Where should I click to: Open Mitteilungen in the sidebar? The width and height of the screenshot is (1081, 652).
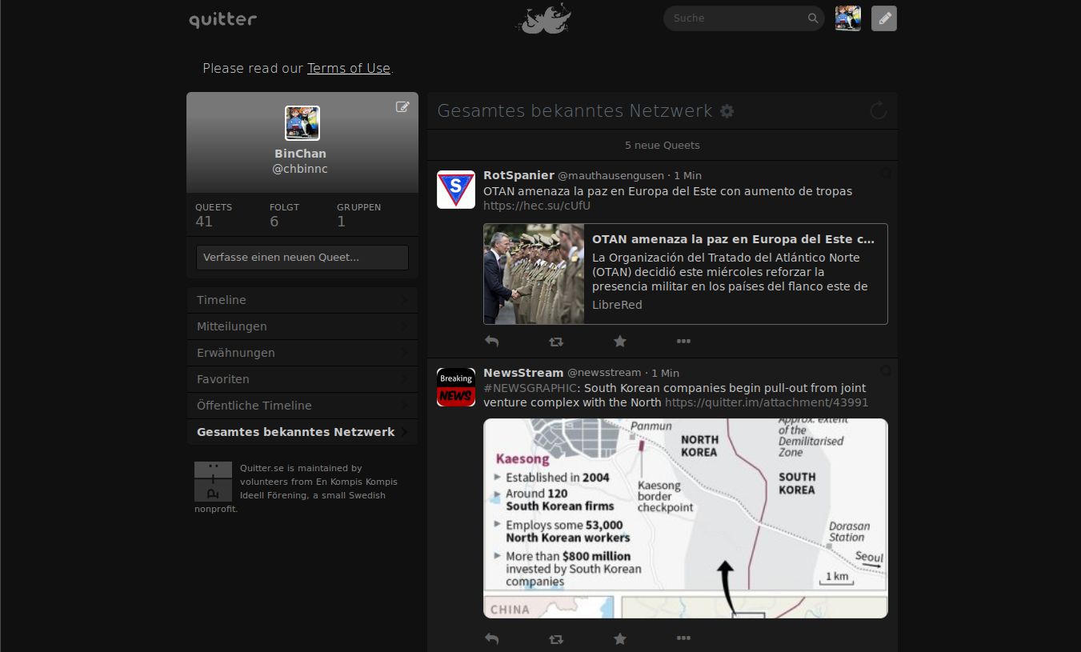pos(302,326)
